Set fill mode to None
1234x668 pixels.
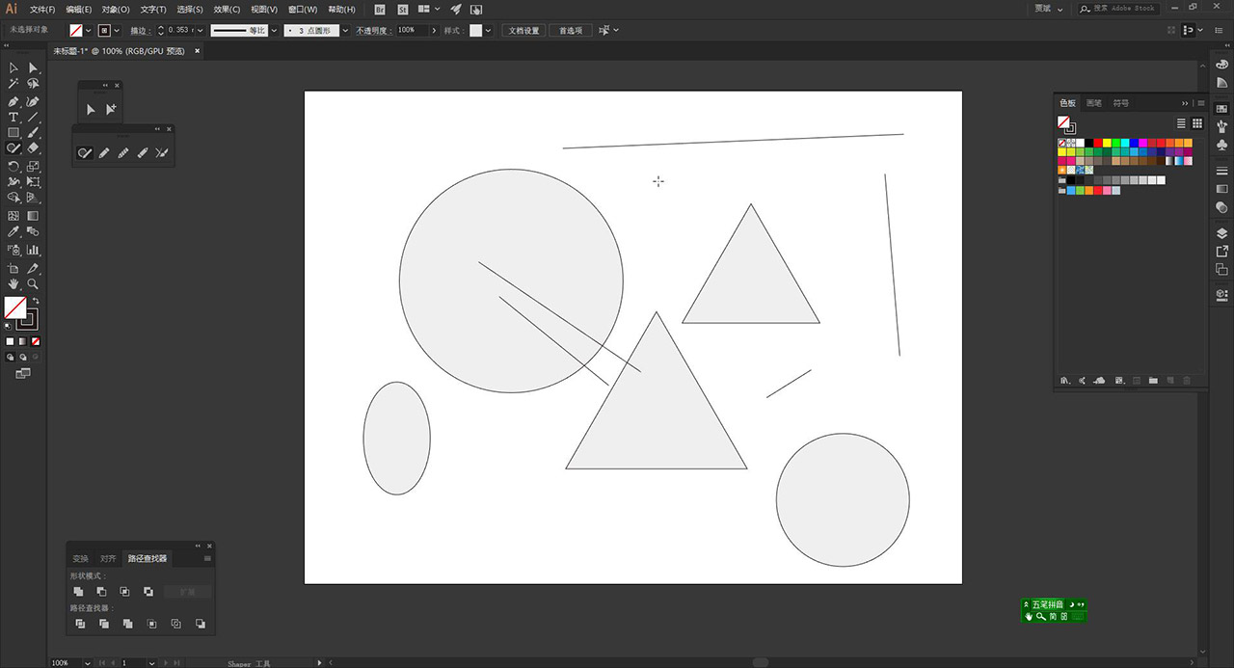(36, 341)
